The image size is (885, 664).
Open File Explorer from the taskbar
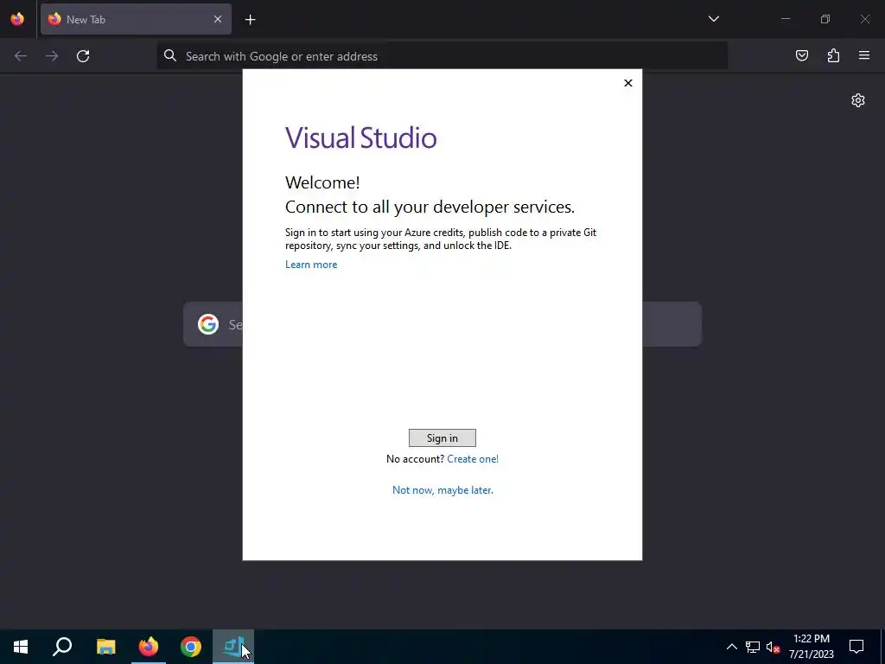tap(105, 647)
